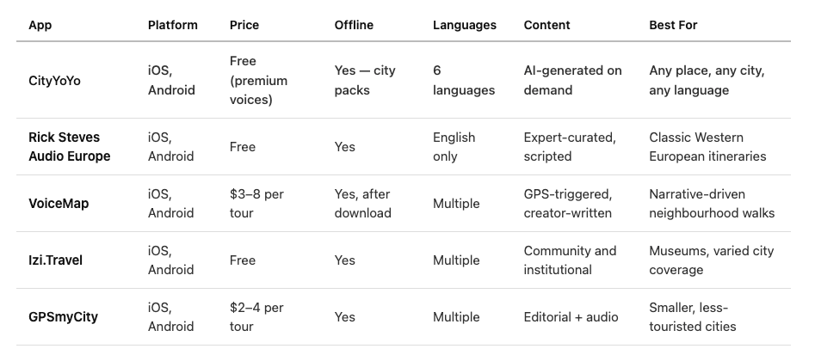Viewport: 815px width, 361px height.
Task: Click the VoiceMap app name
Action: pos(59,203)
